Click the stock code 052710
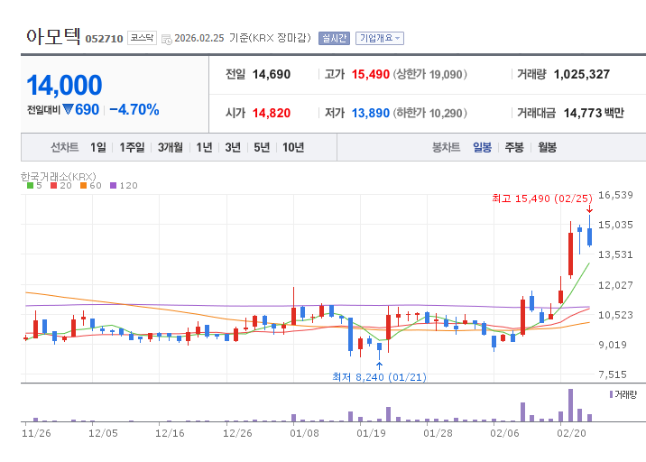The height and width of the screenshot is (462, 646). [x=105, y=39]
